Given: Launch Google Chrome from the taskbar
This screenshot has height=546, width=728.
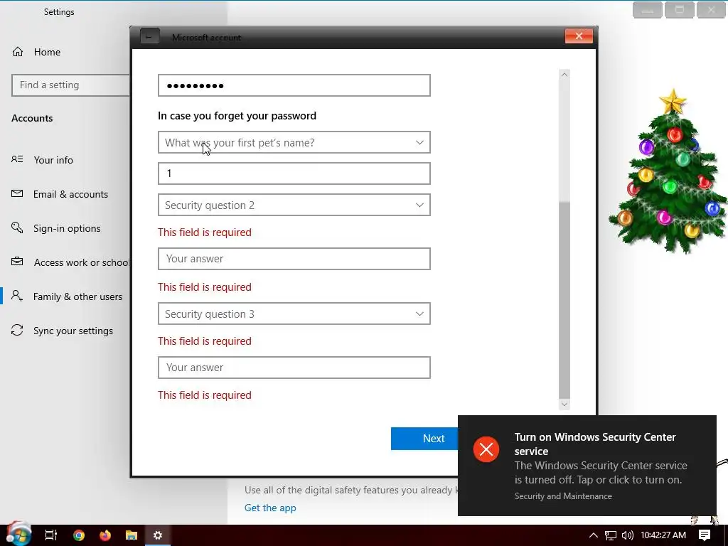Looking at the screenshot, I should (79, 535).
